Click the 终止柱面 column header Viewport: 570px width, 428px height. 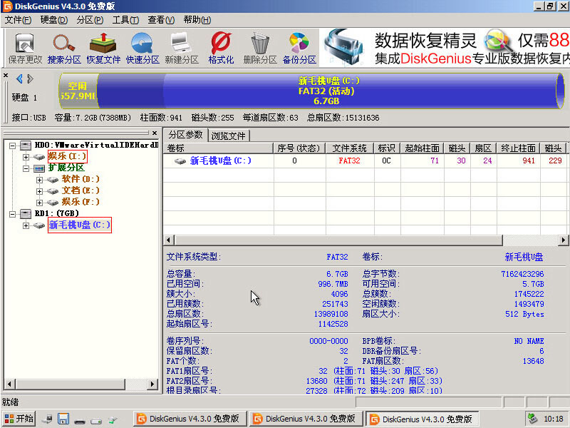pos(519,148)
